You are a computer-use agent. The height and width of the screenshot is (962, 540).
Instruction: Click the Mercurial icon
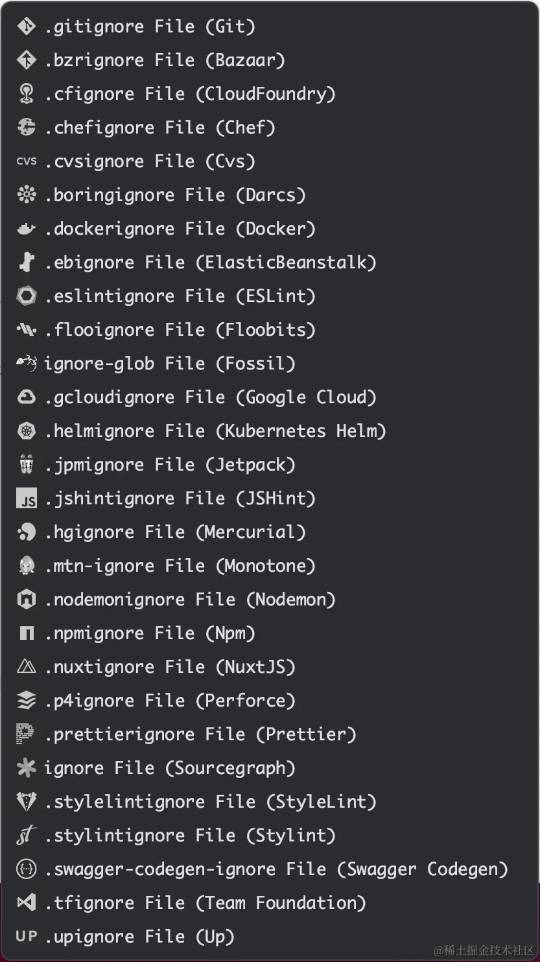tap(26, 532)
